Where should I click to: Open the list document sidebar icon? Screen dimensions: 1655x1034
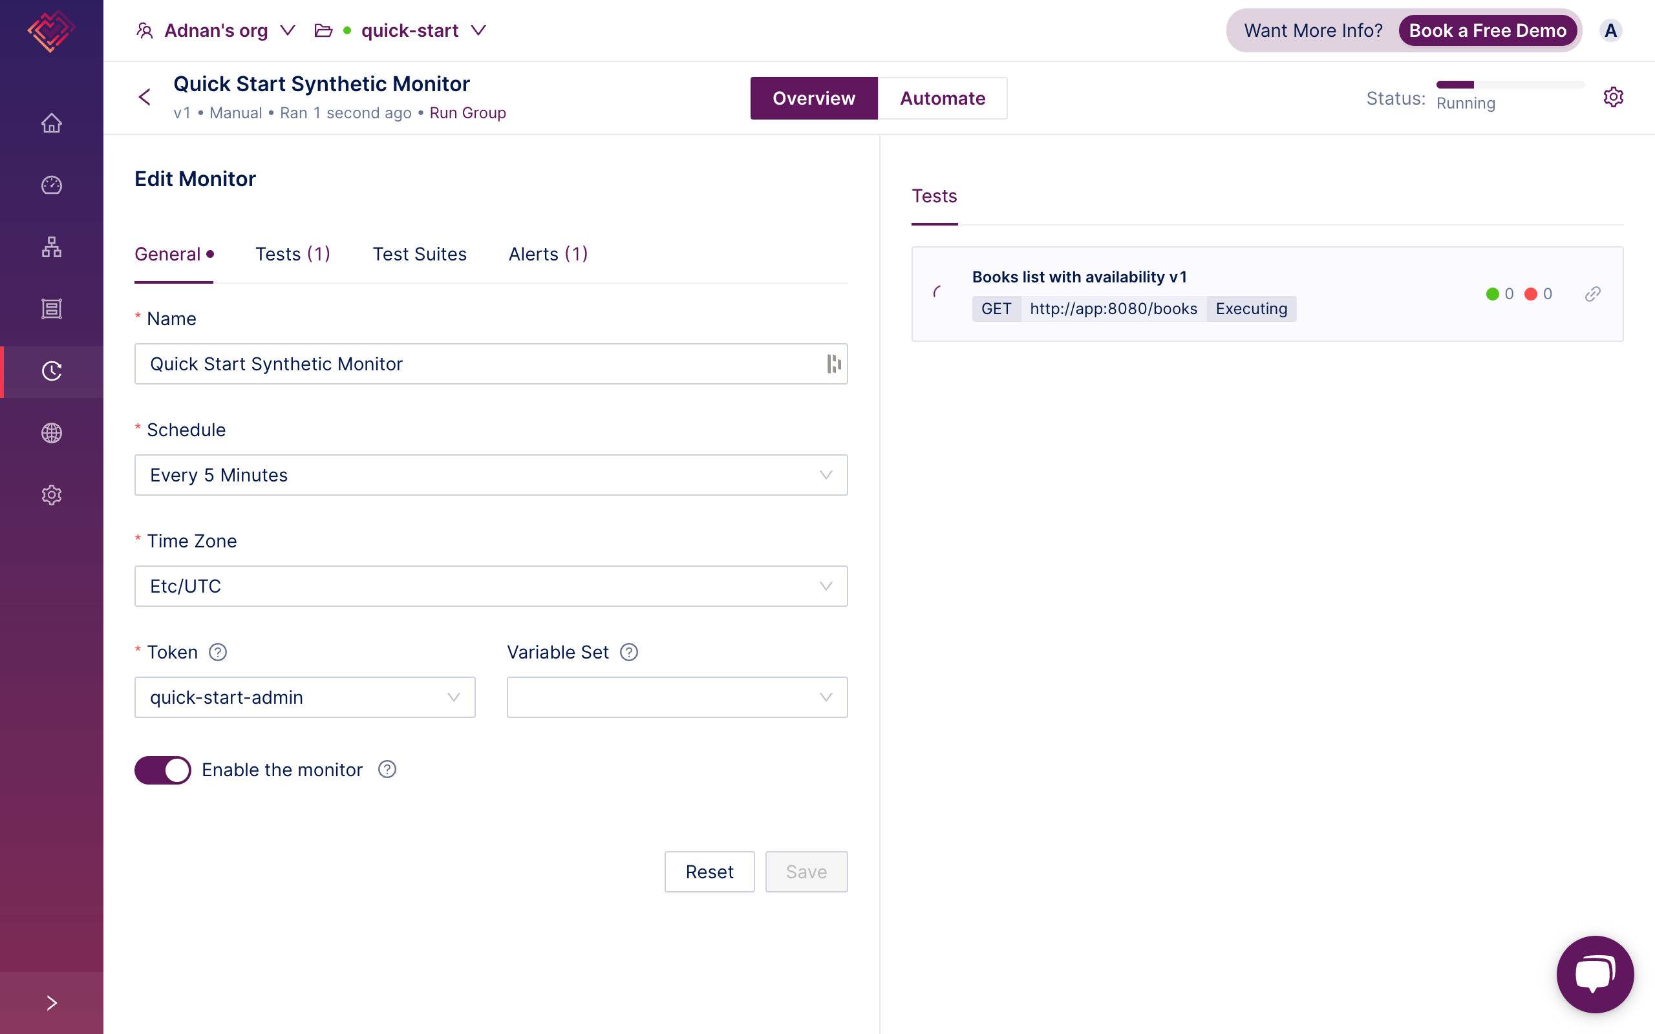coord(51,309)
